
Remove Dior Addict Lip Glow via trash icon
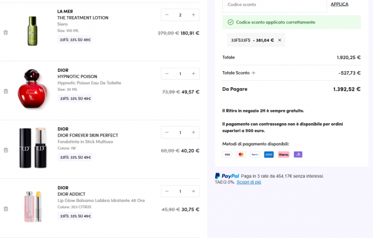(x=6, y=209)
